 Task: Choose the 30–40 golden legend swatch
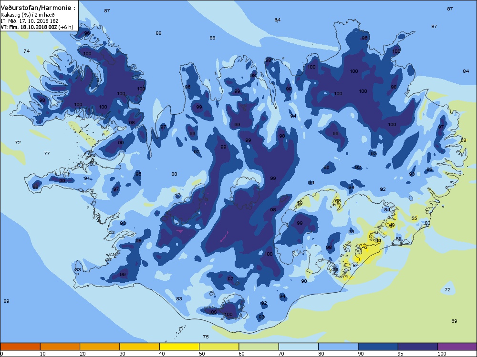point(140,347)
